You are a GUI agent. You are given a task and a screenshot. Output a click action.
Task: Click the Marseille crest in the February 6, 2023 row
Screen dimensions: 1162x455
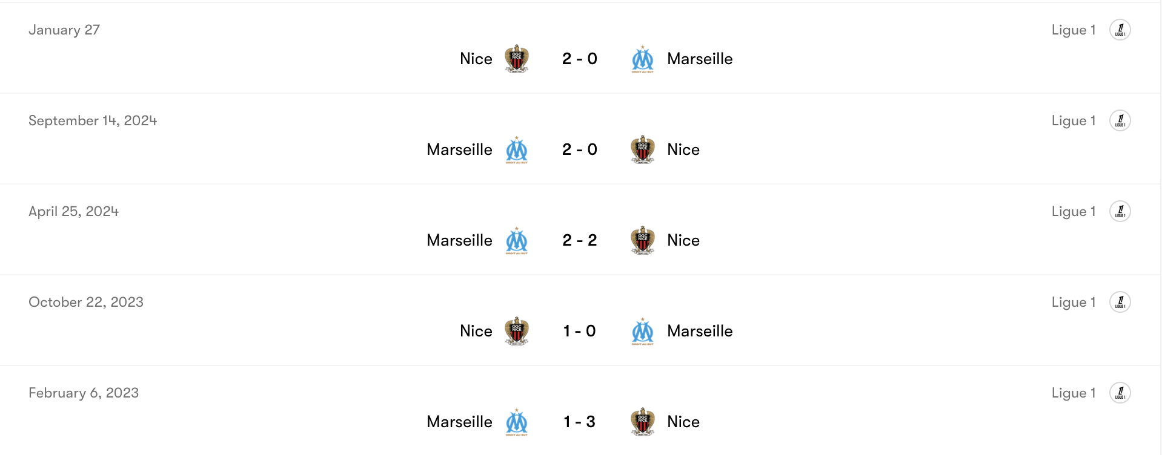click(x=516, y=422)
